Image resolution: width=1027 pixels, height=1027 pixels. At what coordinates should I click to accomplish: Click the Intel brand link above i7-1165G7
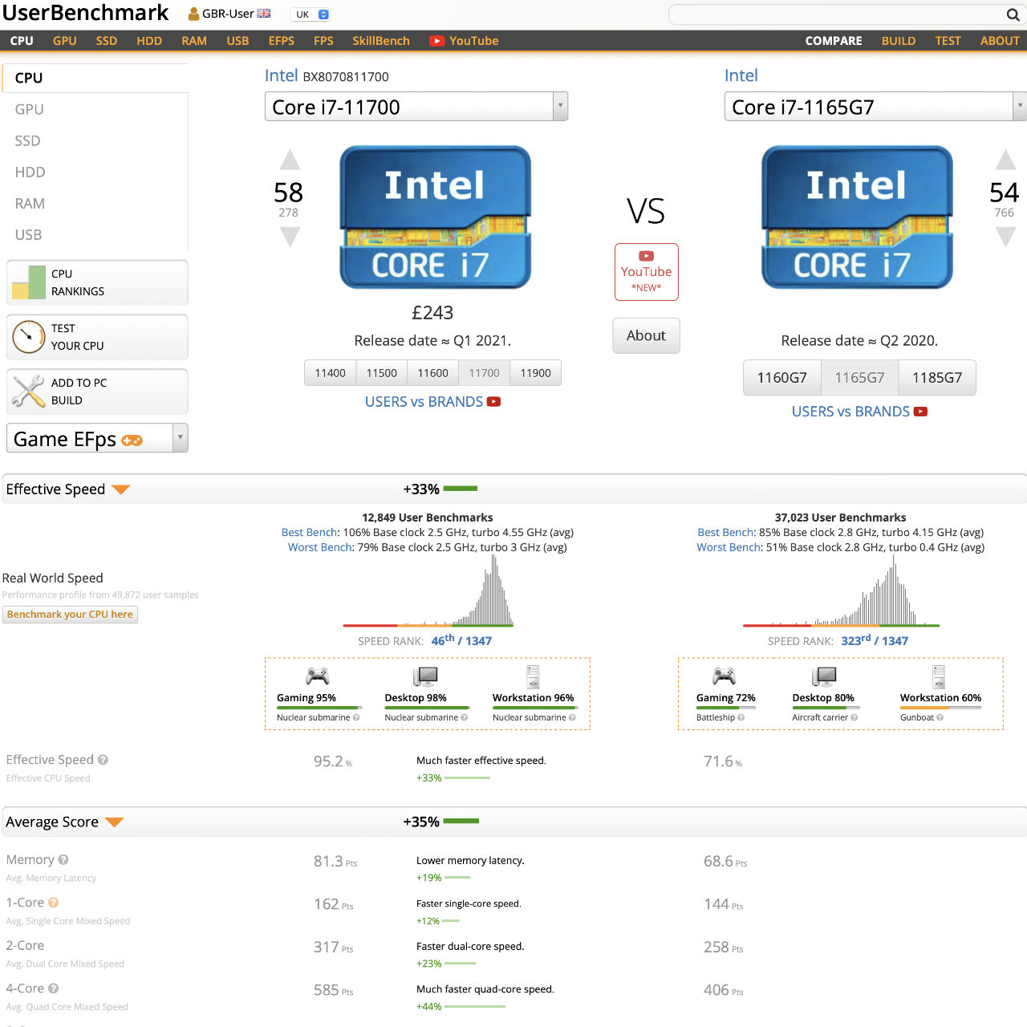pyautogui.click(x=741, y=75)
